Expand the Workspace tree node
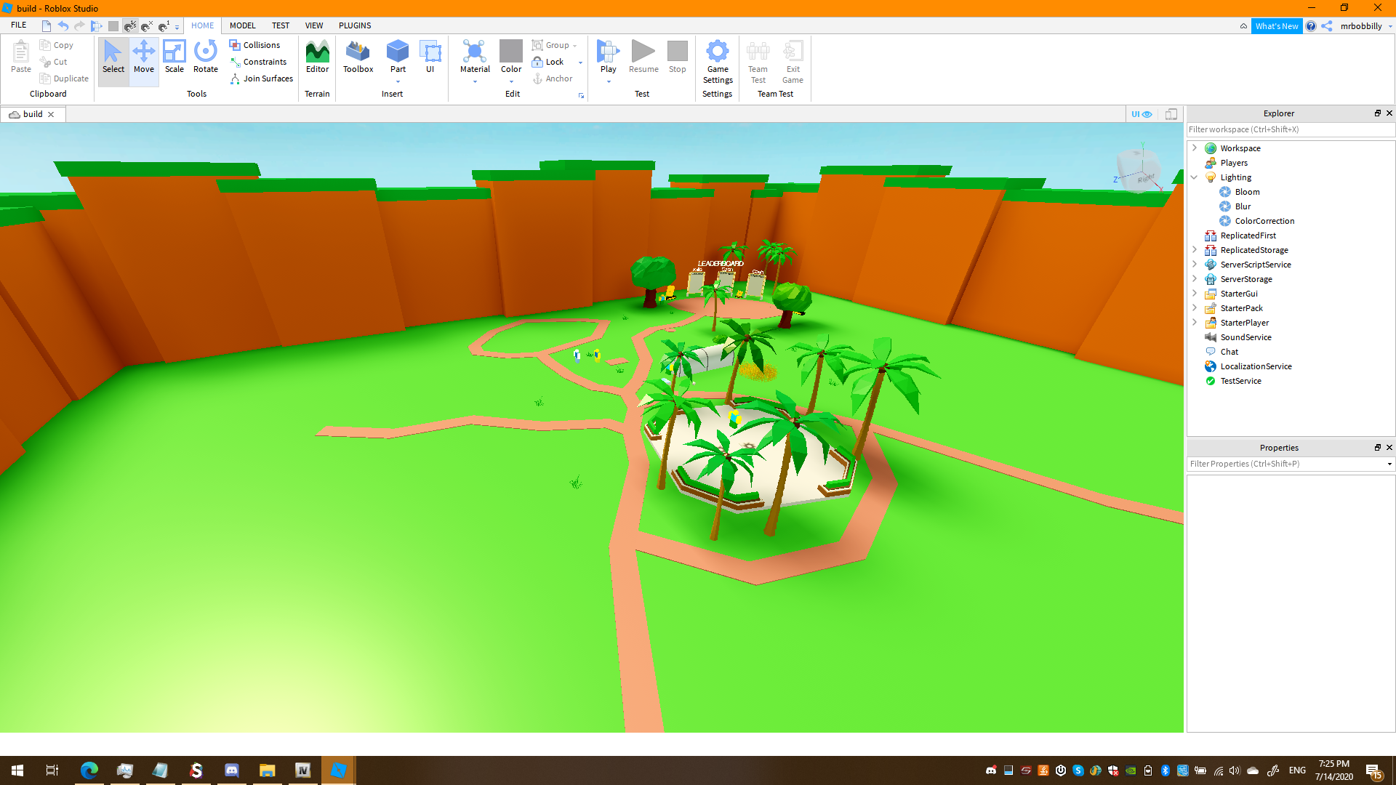Viewport: 1396px width, 785px height. [1194, 148]
